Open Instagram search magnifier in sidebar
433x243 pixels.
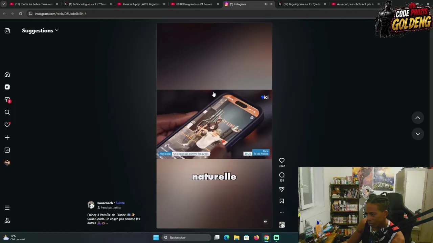pyautogui.click(x=7, y=112)
